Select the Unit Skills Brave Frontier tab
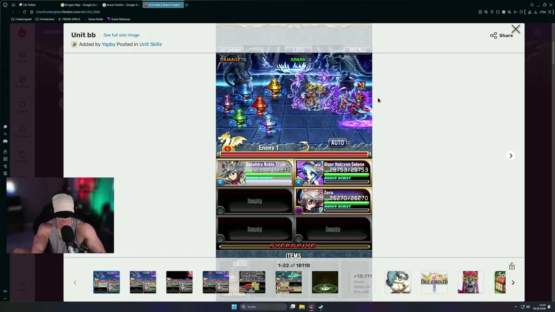This screenshot has width=555, height=312. [163, 5]
